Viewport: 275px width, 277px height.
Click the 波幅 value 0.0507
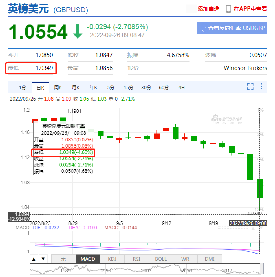[258, 55]
